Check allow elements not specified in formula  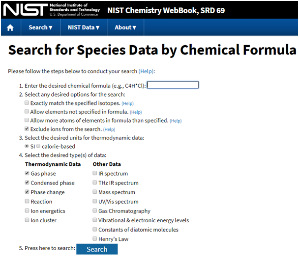(x=27, y=112)
